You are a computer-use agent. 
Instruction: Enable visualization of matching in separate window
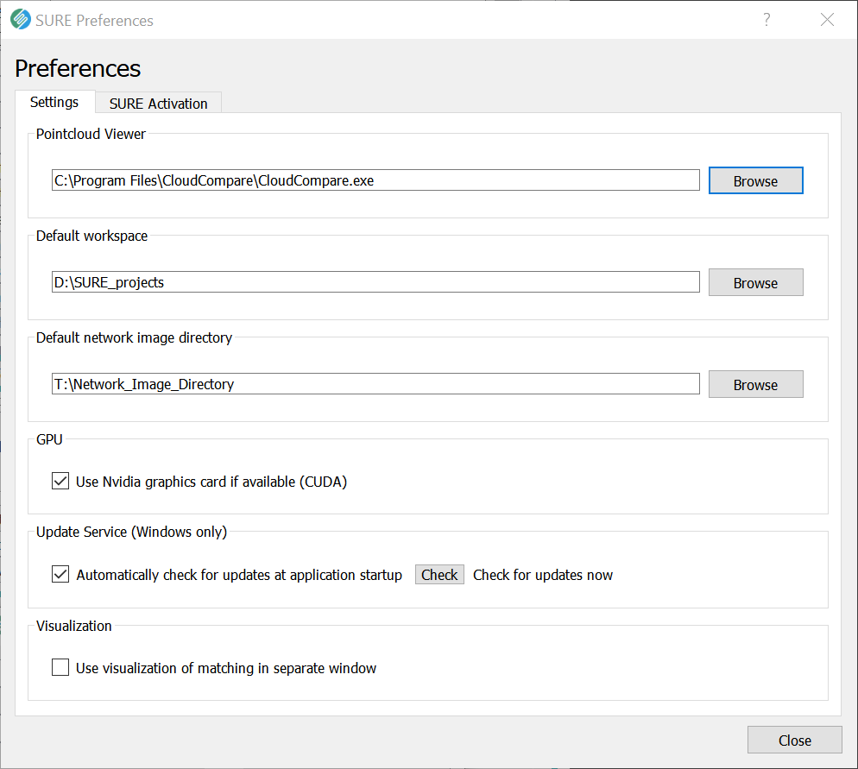click(x=60, y=667)
